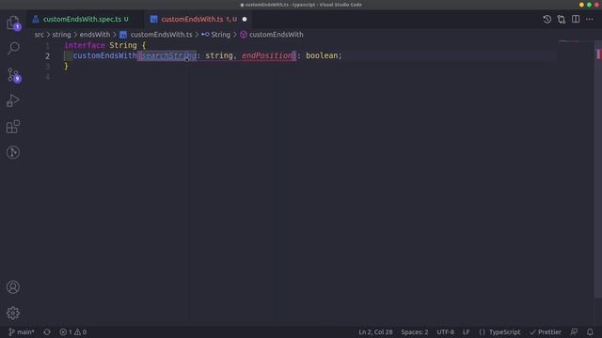Open the Run and Debug view
Image resolution: width=602 pixels, height=338 pixels.
[13, 100]
